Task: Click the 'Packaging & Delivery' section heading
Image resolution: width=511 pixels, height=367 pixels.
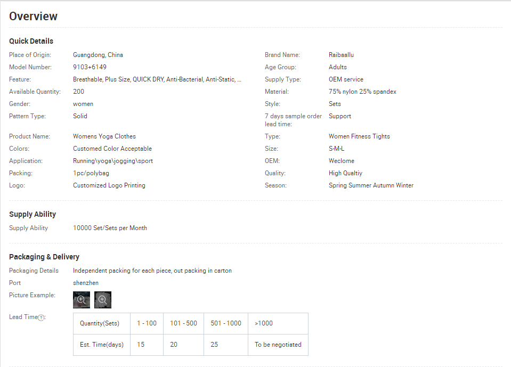Action: click(x=44, y=257)
